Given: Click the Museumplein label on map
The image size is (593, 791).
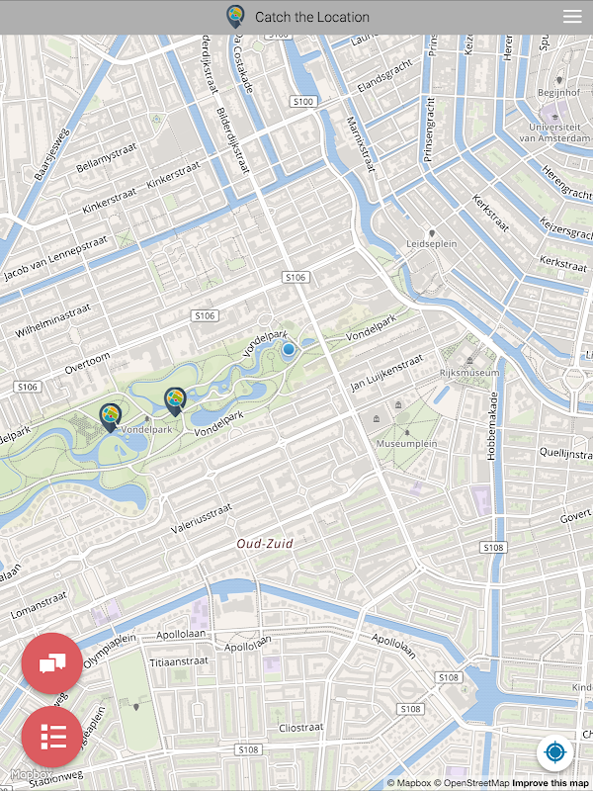Looking at the screenshot, I should 407,443.
